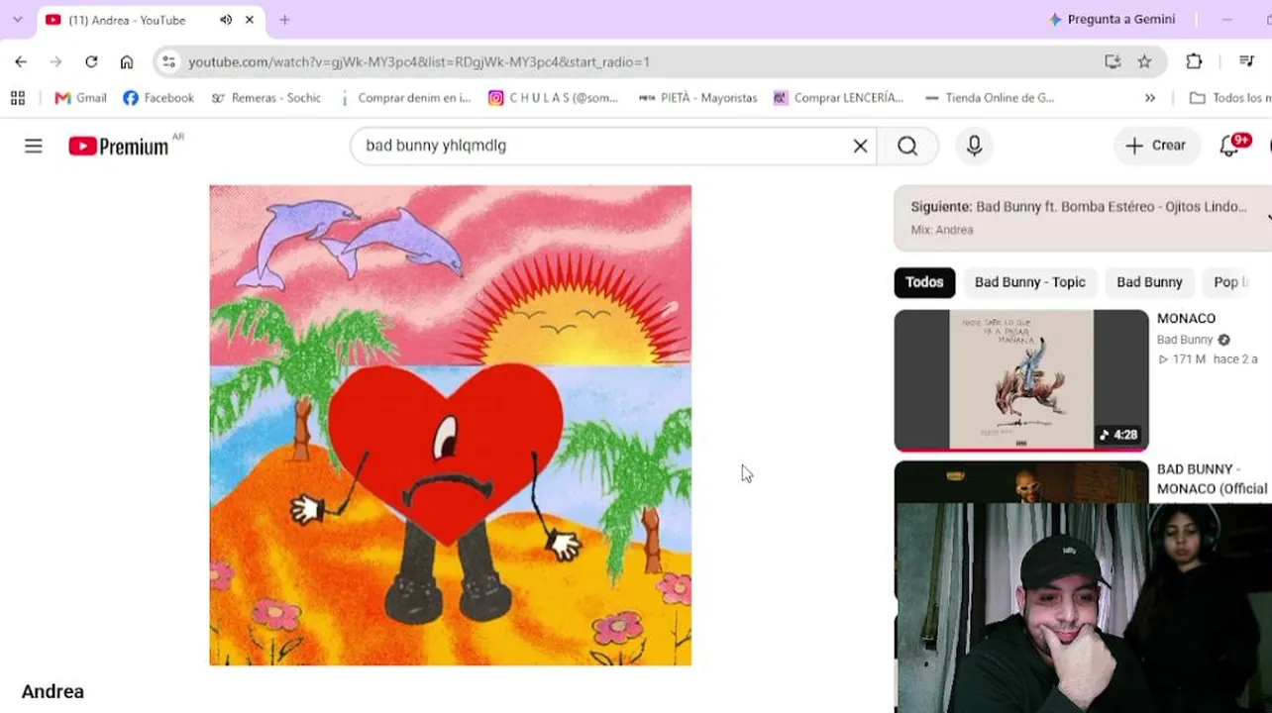Image resolution: width=1272 pixels, height=713 pixels.
Task: Reload the YouTube page
Action: [91, 61]
